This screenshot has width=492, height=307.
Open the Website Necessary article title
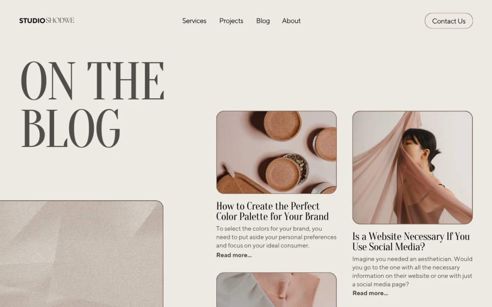[411, 242]
